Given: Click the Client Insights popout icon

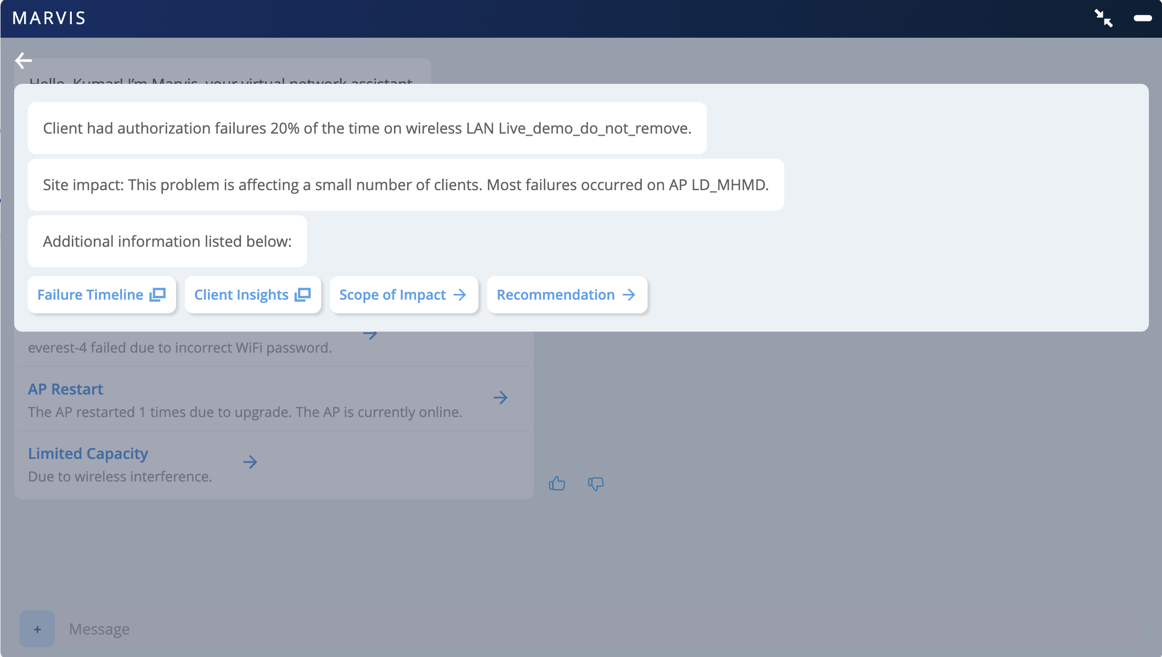Looking at the screenshot, I should tap(302, 295).
